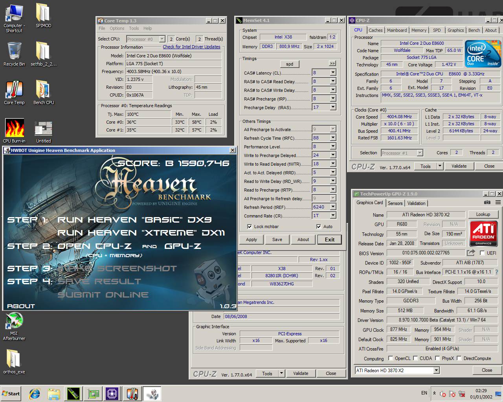
Task: Click Run Heaven "Basic" DX9
Action: point(135,220)
